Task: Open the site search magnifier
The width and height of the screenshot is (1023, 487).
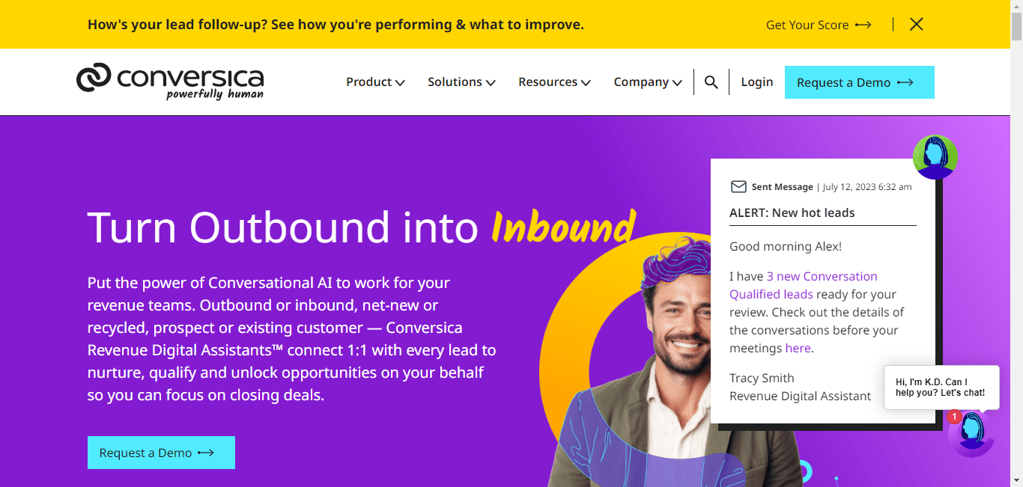Action: pos(711,82)
